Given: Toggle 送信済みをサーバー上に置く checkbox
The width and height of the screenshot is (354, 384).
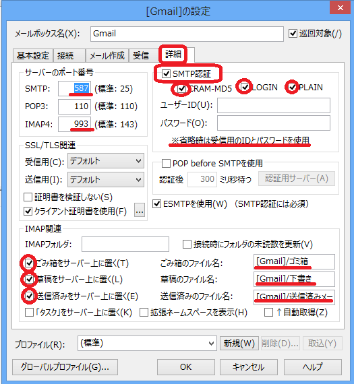Looking at the screenshot, I should [29, 296].
